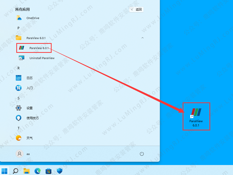Open the aa user account menu
The height and width of the screenshot is (175, 233).
[23, 154]
